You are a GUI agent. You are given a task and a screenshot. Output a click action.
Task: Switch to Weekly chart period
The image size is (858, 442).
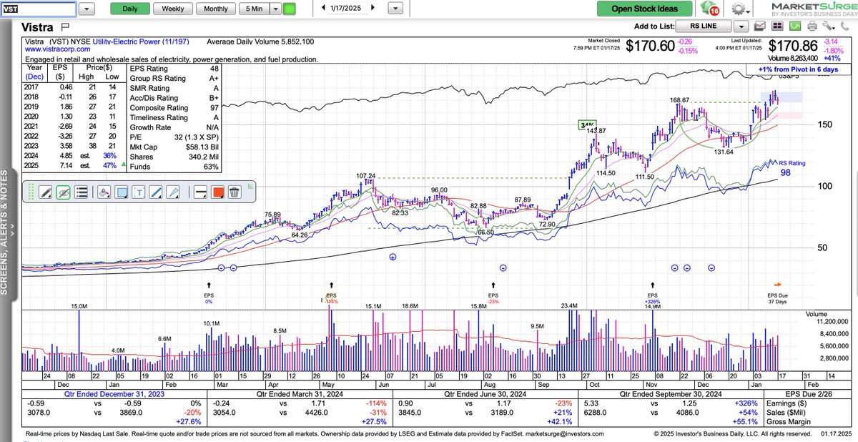coord(172,9)
